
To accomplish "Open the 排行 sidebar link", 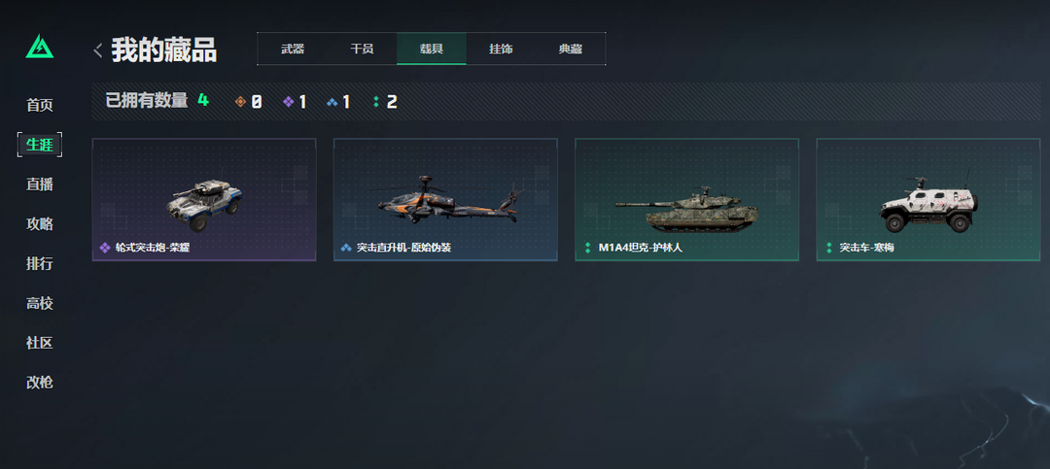I will (40, 263).
